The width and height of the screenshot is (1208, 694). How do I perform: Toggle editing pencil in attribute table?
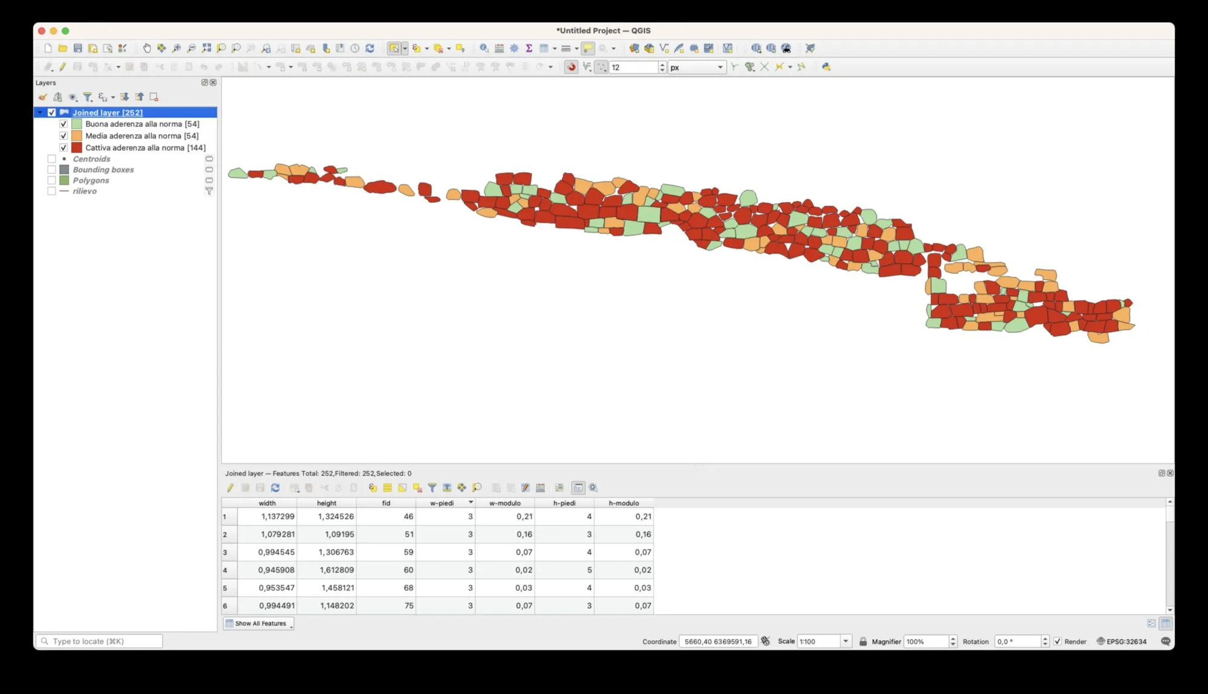click(x=230, y=488)
